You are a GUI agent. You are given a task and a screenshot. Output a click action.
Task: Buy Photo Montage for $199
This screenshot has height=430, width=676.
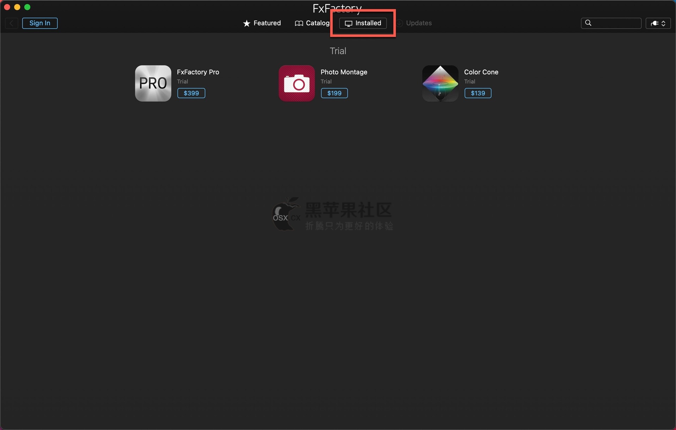click(x=334, y=93)
